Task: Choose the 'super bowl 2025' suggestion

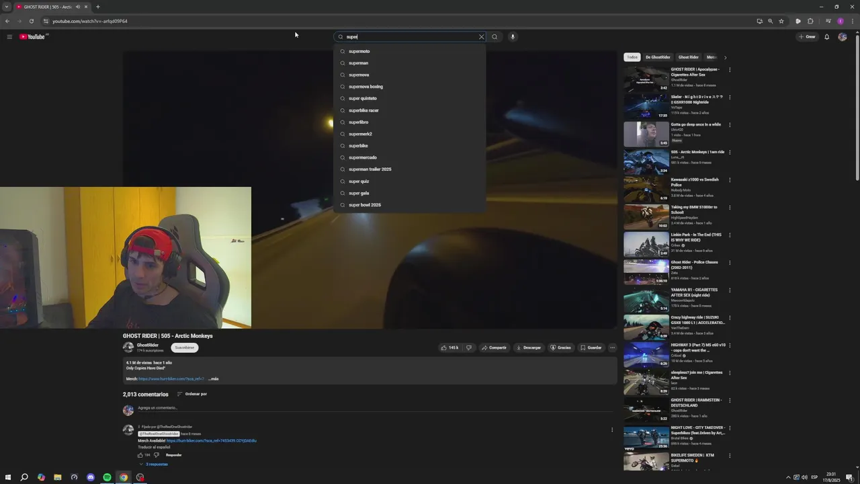Action: [x=410, y=205]
